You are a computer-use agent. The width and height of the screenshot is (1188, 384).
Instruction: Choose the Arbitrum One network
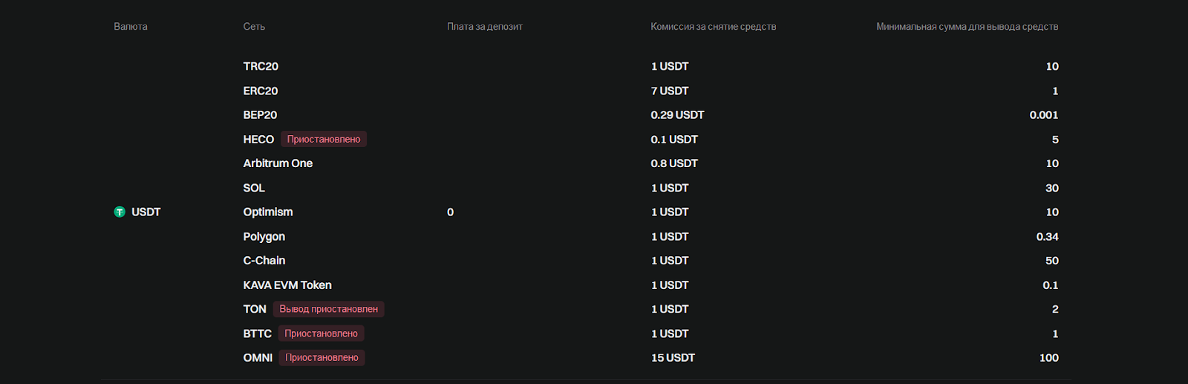(278, 163)
